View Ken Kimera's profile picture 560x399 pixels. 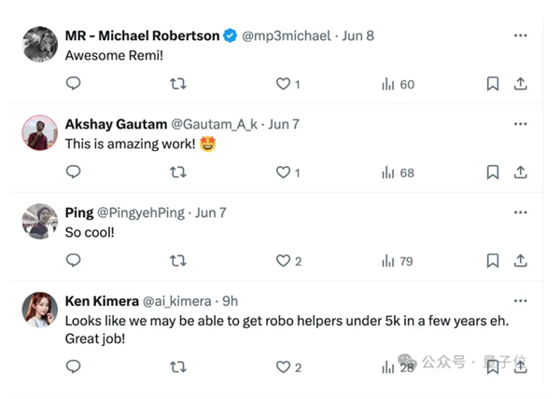40,310
